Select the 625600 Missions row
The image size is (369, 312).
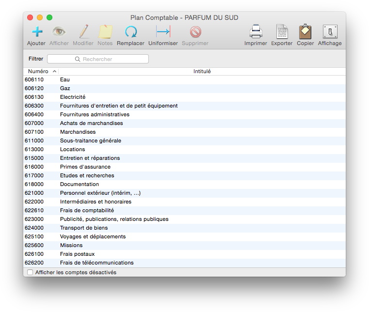[184, 245]
